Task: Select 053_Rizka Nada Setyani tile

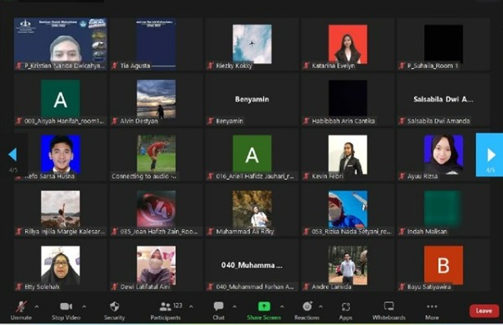Action: (x=348, y=210)
